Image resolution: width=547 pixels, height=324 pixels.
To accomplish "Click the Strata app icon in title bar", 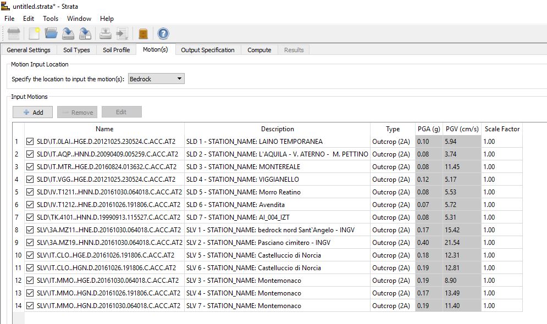I will 6,5.
